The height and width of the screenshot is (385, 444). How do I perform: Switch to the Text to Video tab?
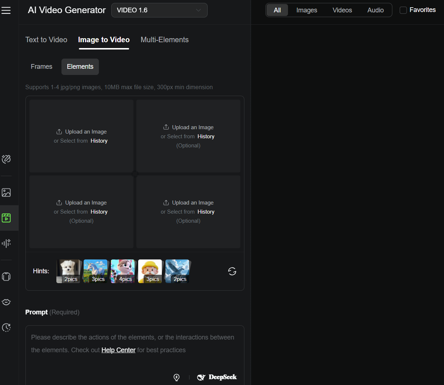pyautogui.click(x=46, y=40)
